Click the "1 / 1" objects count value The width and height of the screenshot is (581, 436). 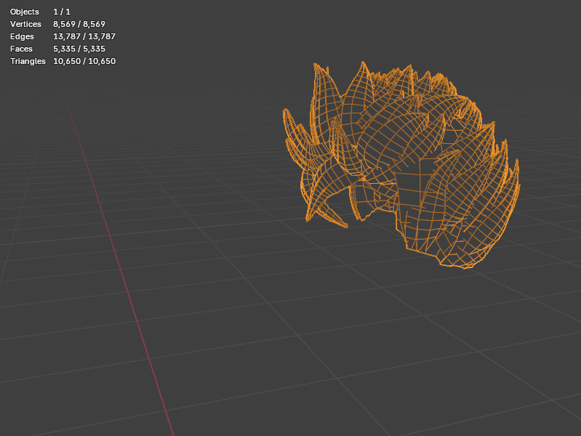62,12
